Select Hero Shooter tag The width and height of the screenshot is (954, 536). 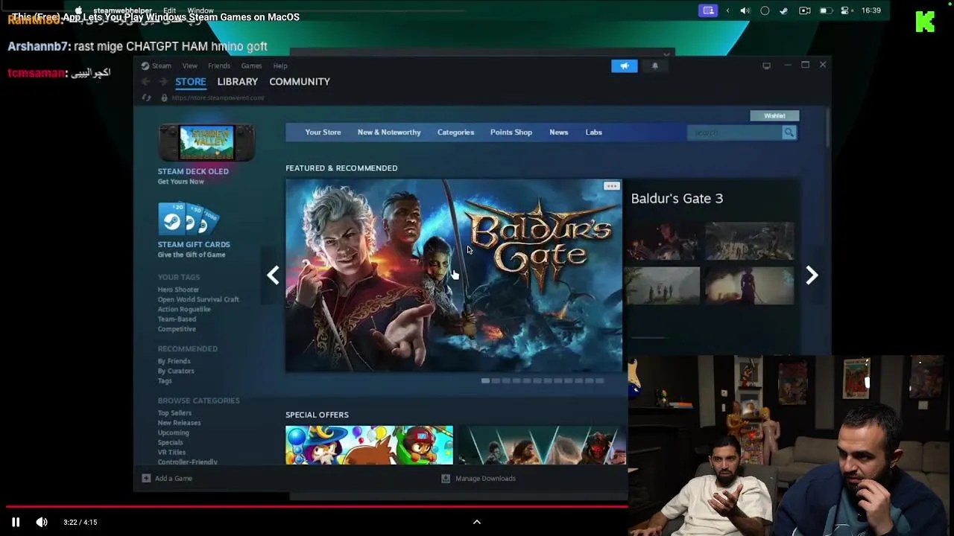tap(178, 290)
